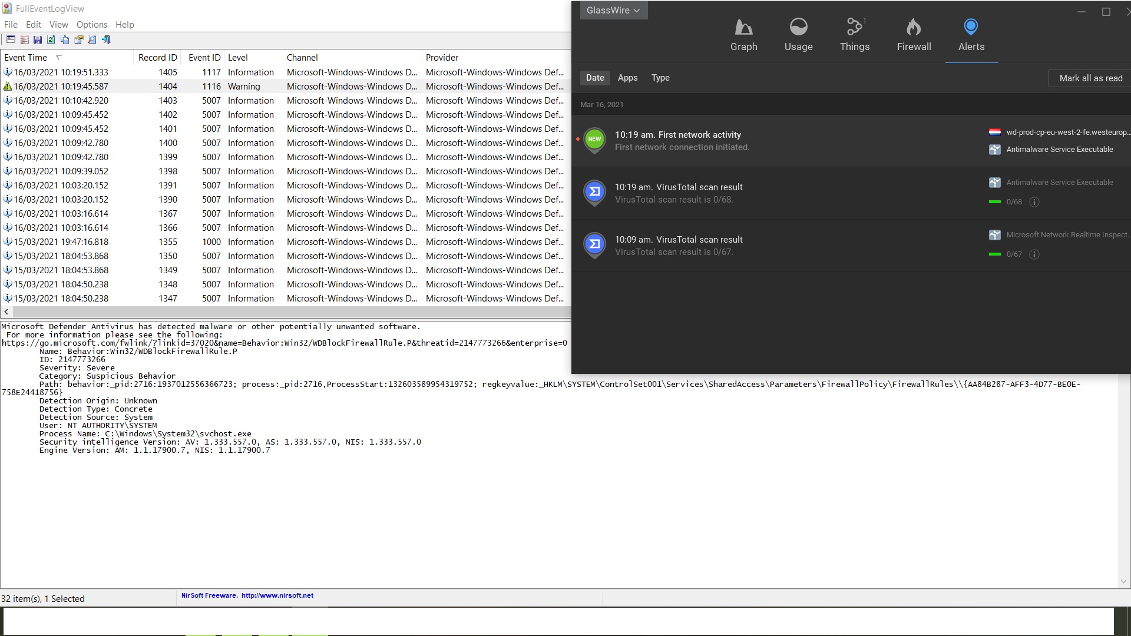Click info icon next to 0/68 result
The height and width of the screenshot is (636, 1131).
[x=1034, y=202]
